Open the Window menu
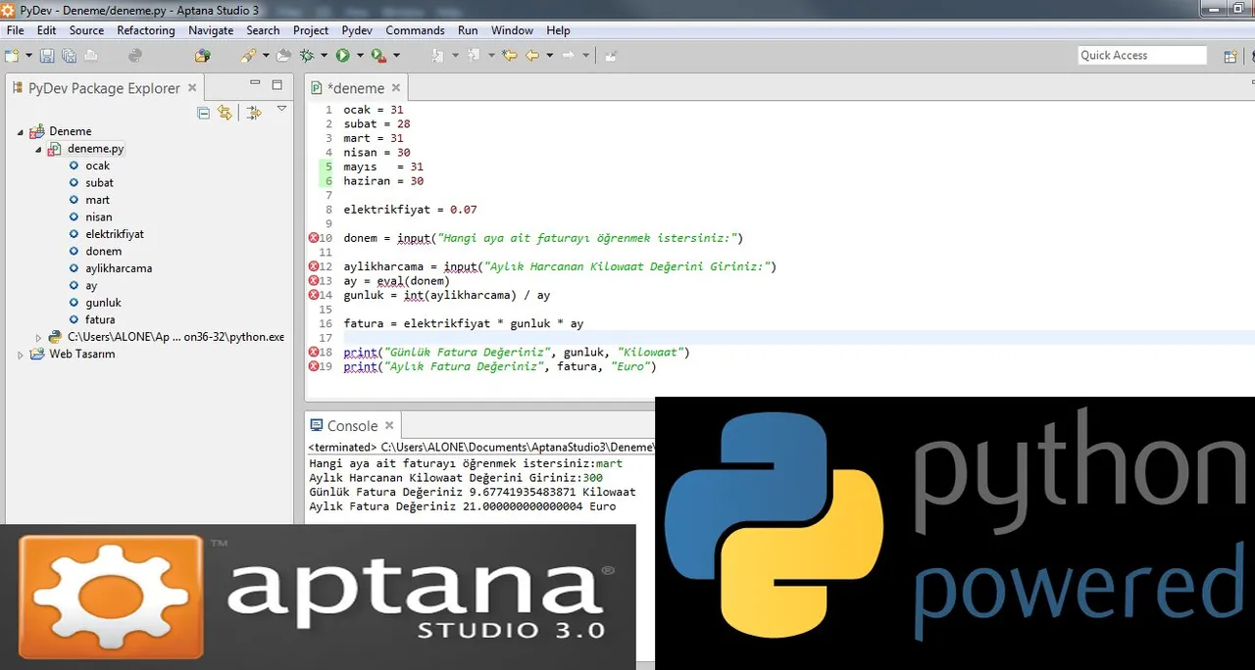Image resolution: width=1255 pixels, height=670 pixels. click(512, 30)
